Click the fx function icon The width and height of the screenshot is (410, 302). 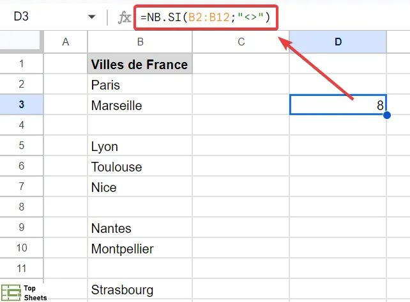124,18
